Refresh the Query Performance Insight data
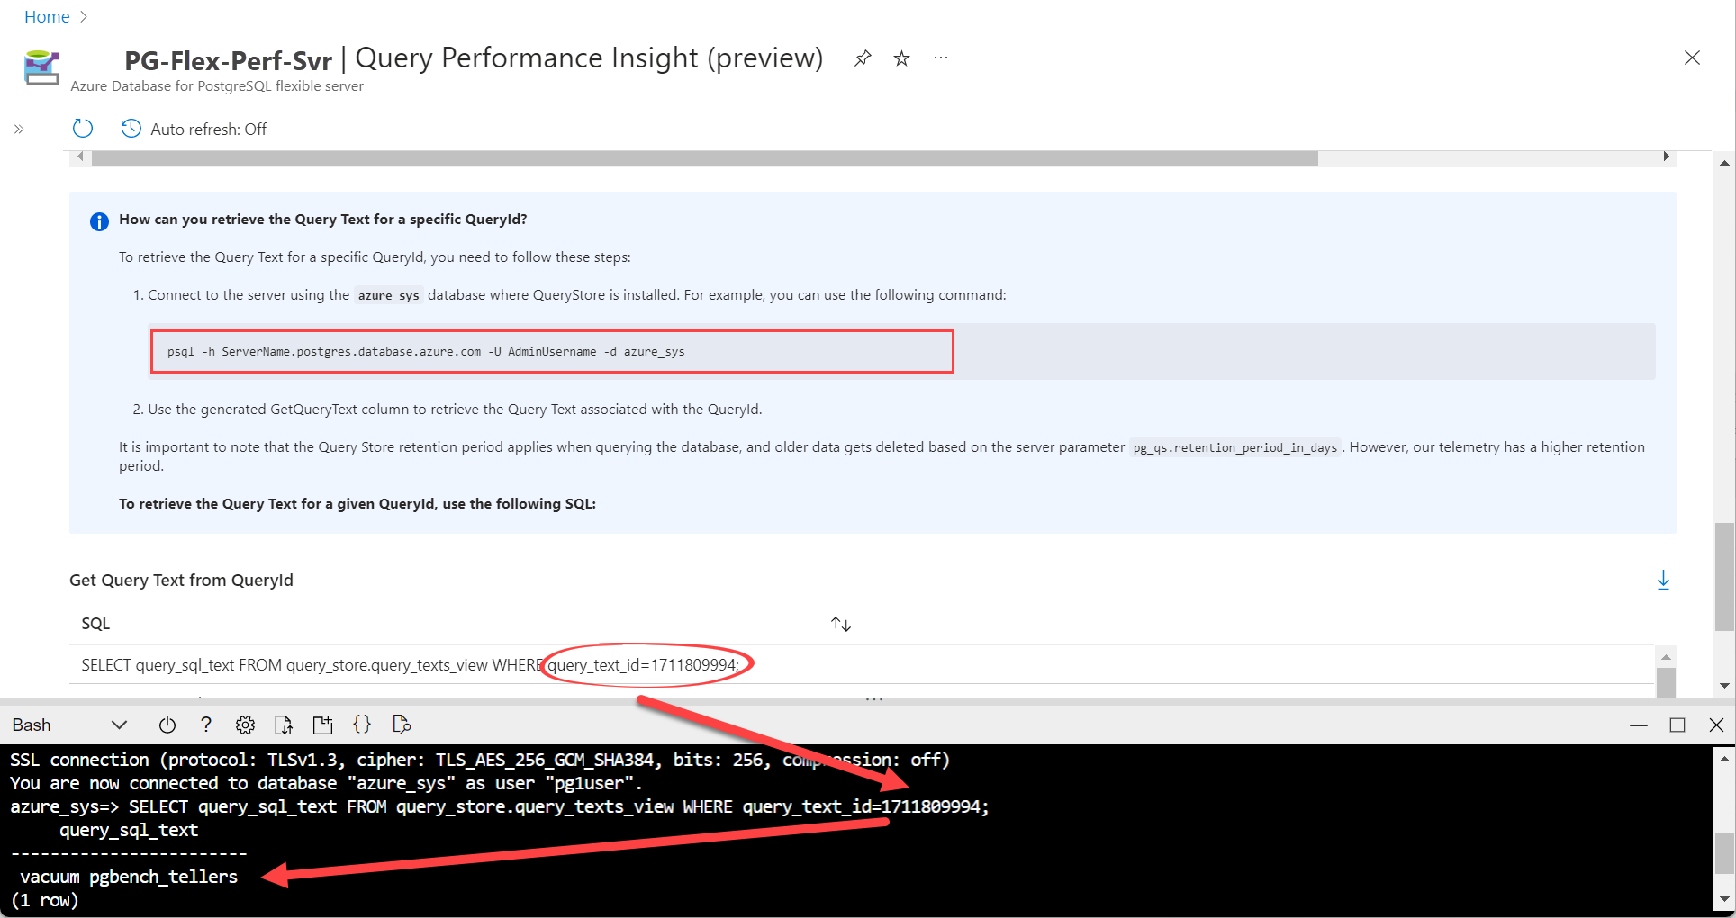 [82, 128]
